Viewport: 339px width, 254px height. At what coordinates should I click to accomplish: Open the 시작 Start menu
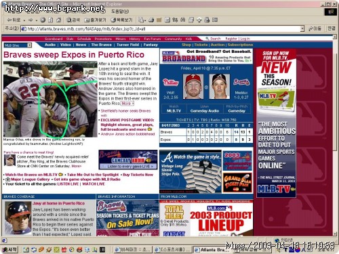(9, 249)
